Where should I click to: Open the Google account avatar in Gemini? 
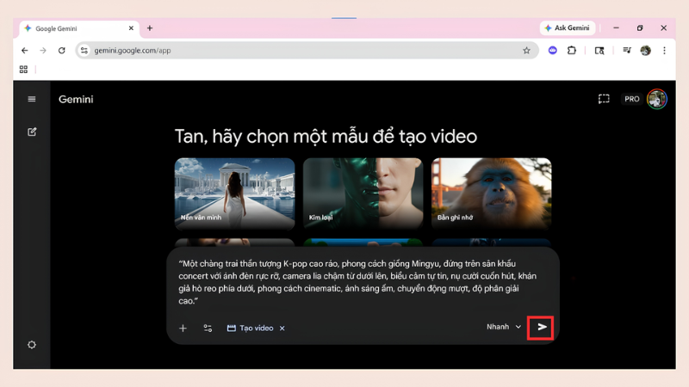[657, 99]
